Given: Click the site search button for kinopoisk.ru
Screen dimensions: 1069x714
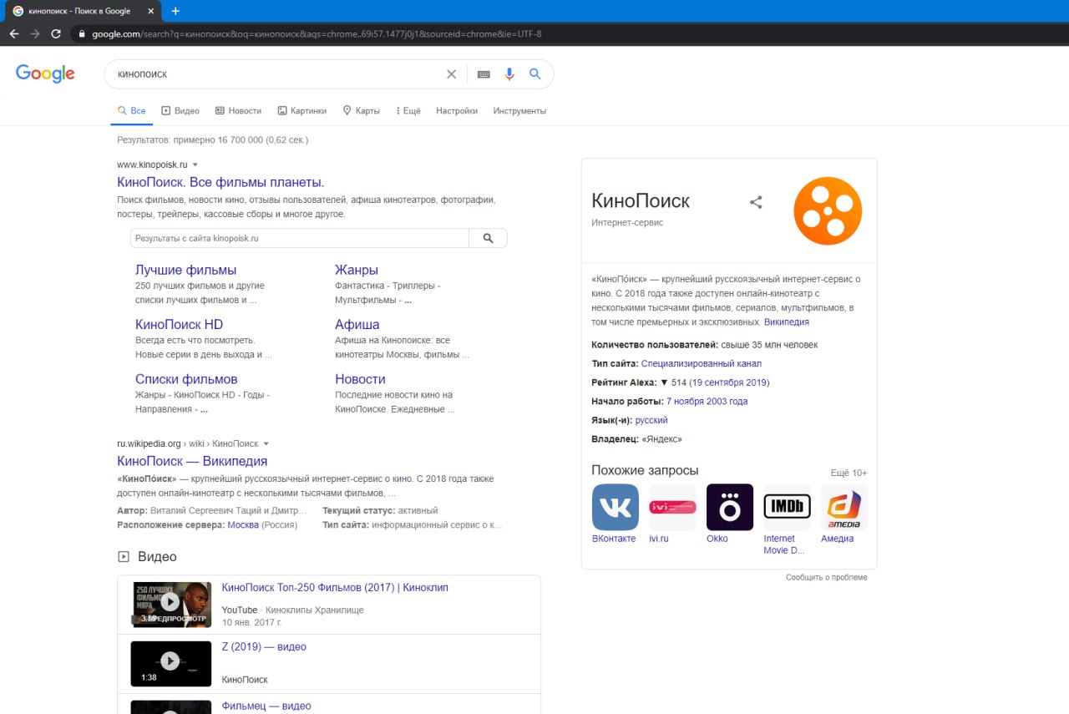Looking at the screenshot, I should click(x=488, y=238).
